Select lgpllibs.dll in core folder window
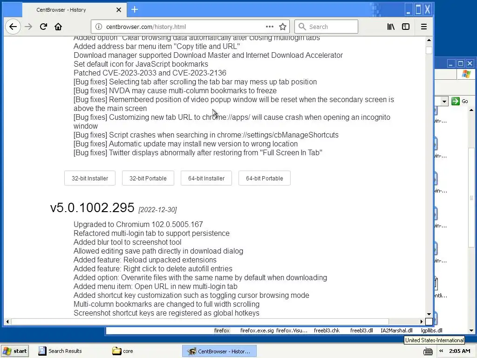Viewport: 477px width, 358px height. pos(432,330)
